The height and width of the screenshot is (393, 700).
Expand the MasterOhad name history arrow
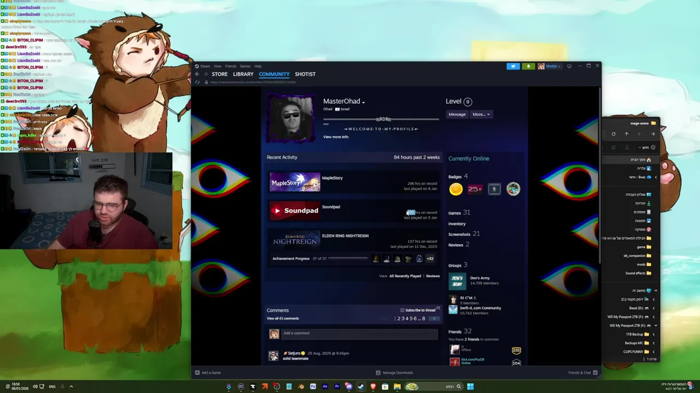click(x=363, y=102)
